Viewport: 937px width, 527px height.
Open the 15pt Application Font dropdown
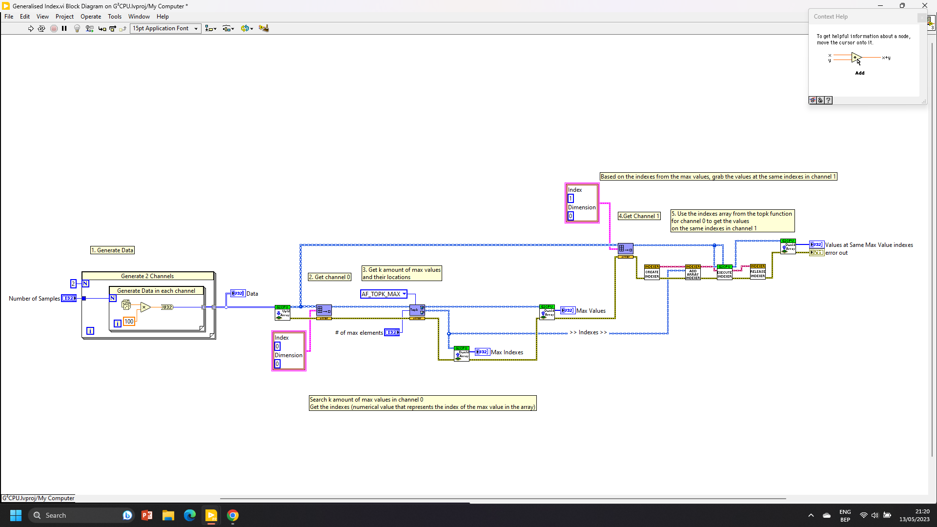pos(165,28)
